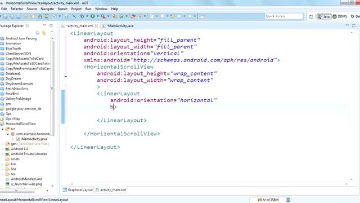Image resolution: width=360 pixels, height=203 pixels.
Task: Minimize the Package Explorer panel
Action: 44,25
